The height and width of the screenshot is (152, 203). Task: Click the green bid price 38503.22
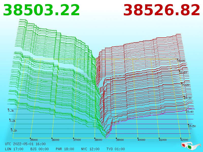click(41, 10)
